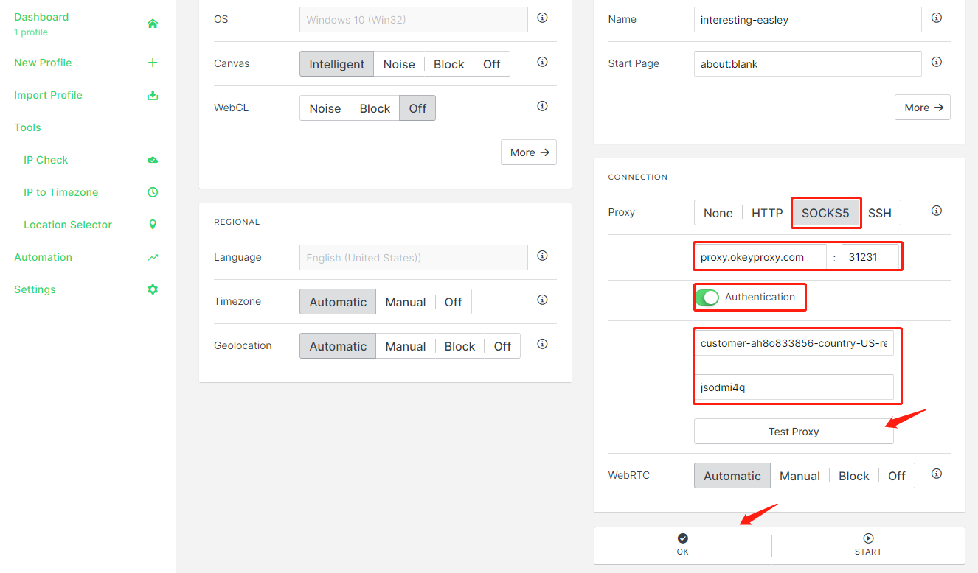978x573 pixels.
Task: Click OK to save the profile
Action: pyautogui.click(x=682, y=544)
